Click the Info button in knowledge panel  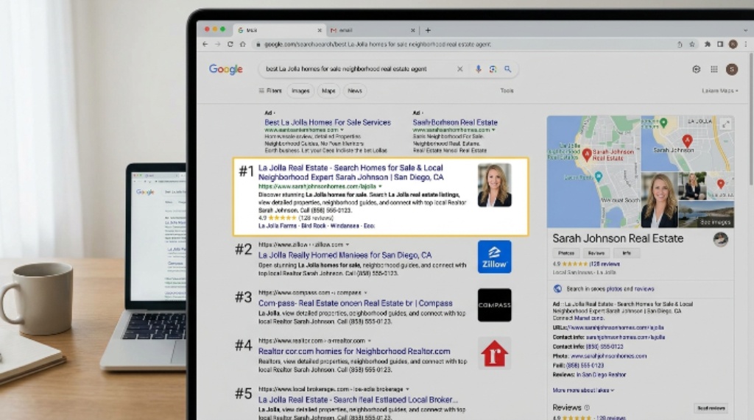(627, 253)
